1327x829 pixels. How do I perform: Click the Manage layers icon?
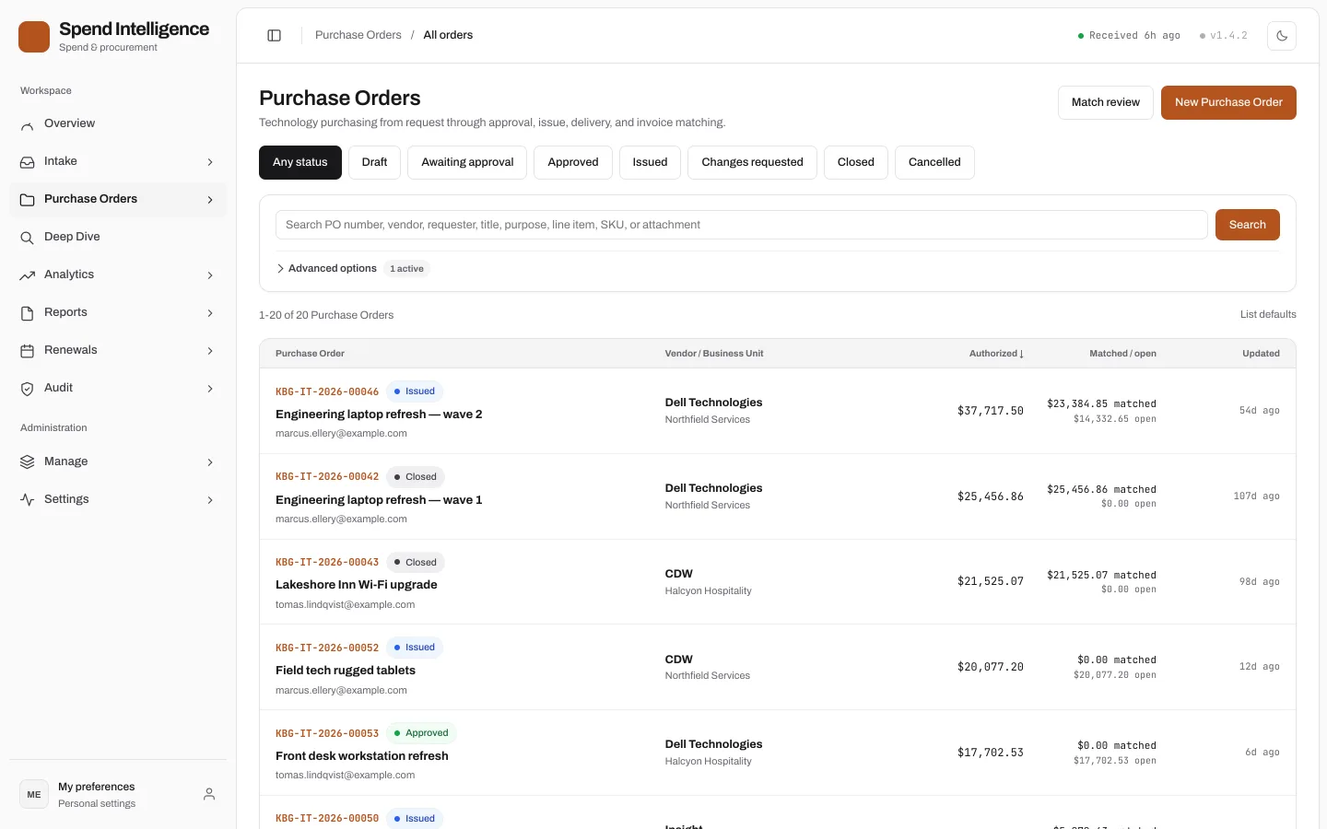point(28,462)
